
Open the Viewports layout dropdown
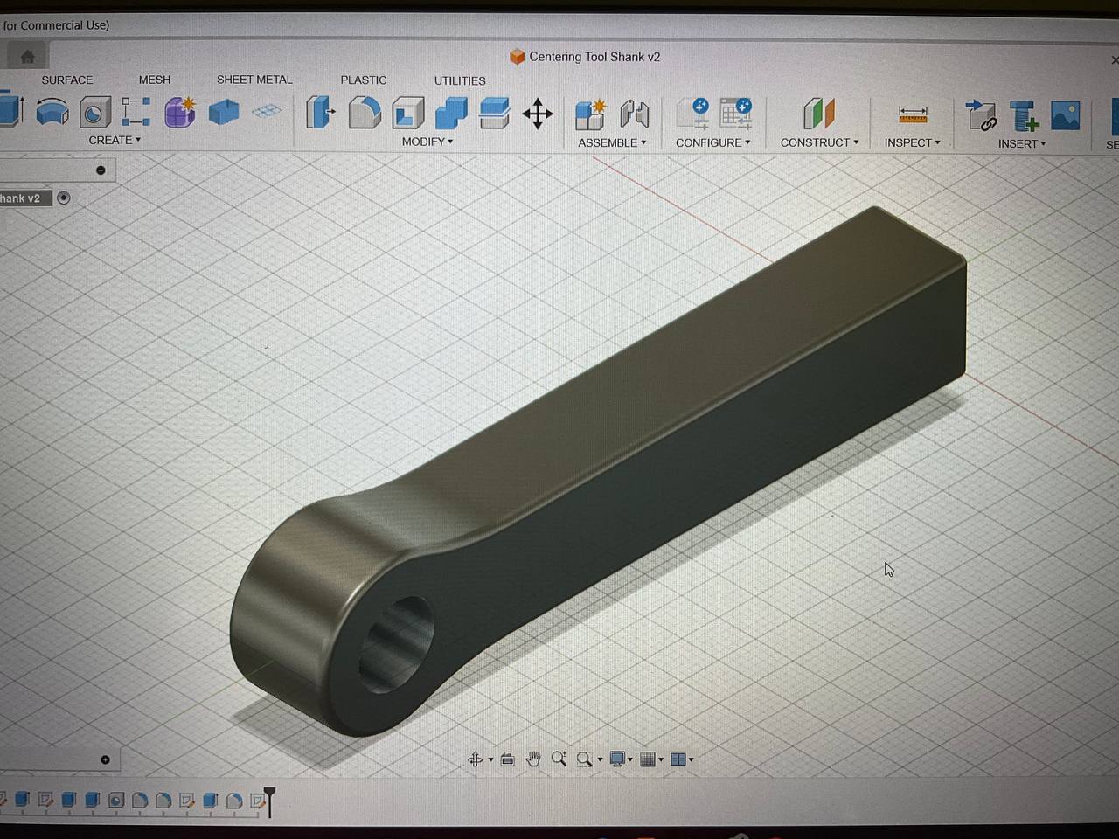pyautogui.click(x=682, y=759)
